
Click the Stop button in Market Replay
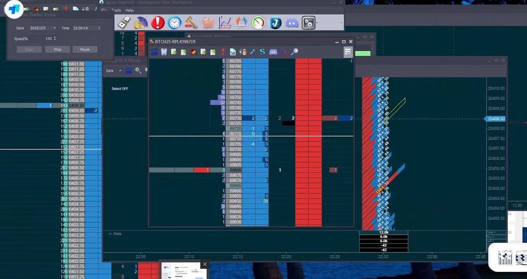[57, 49]
